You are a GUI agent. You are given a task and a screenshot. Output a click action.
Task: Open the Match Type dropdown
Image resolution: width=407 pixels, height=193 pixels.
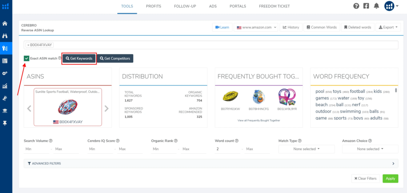coord(306,149)
